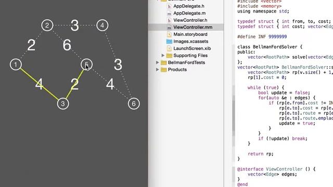Click the 'using namespace std;' line
Image resolution: width=333 pixels, height=187 pixels.
(x=263, y=11)
